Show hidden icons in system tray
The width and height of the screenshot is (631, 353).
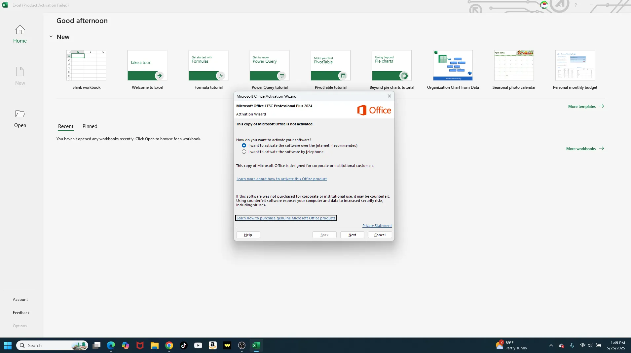click(551, 345)
